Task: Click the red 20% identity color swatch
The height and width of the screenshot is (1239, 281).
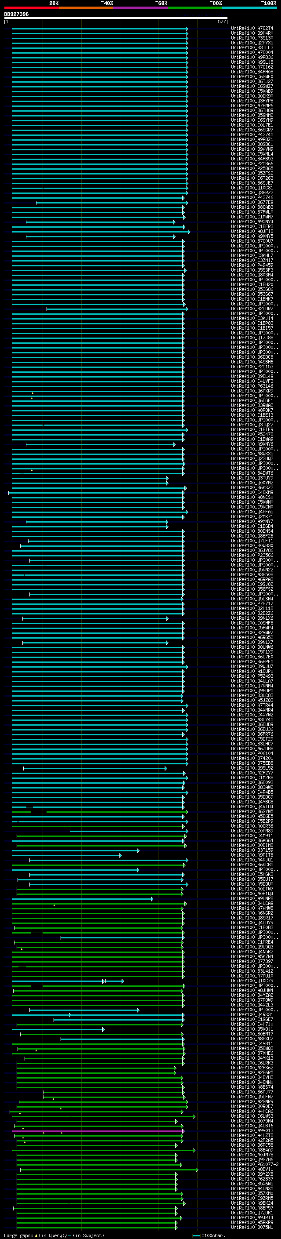Action: [x=31, y=8]
